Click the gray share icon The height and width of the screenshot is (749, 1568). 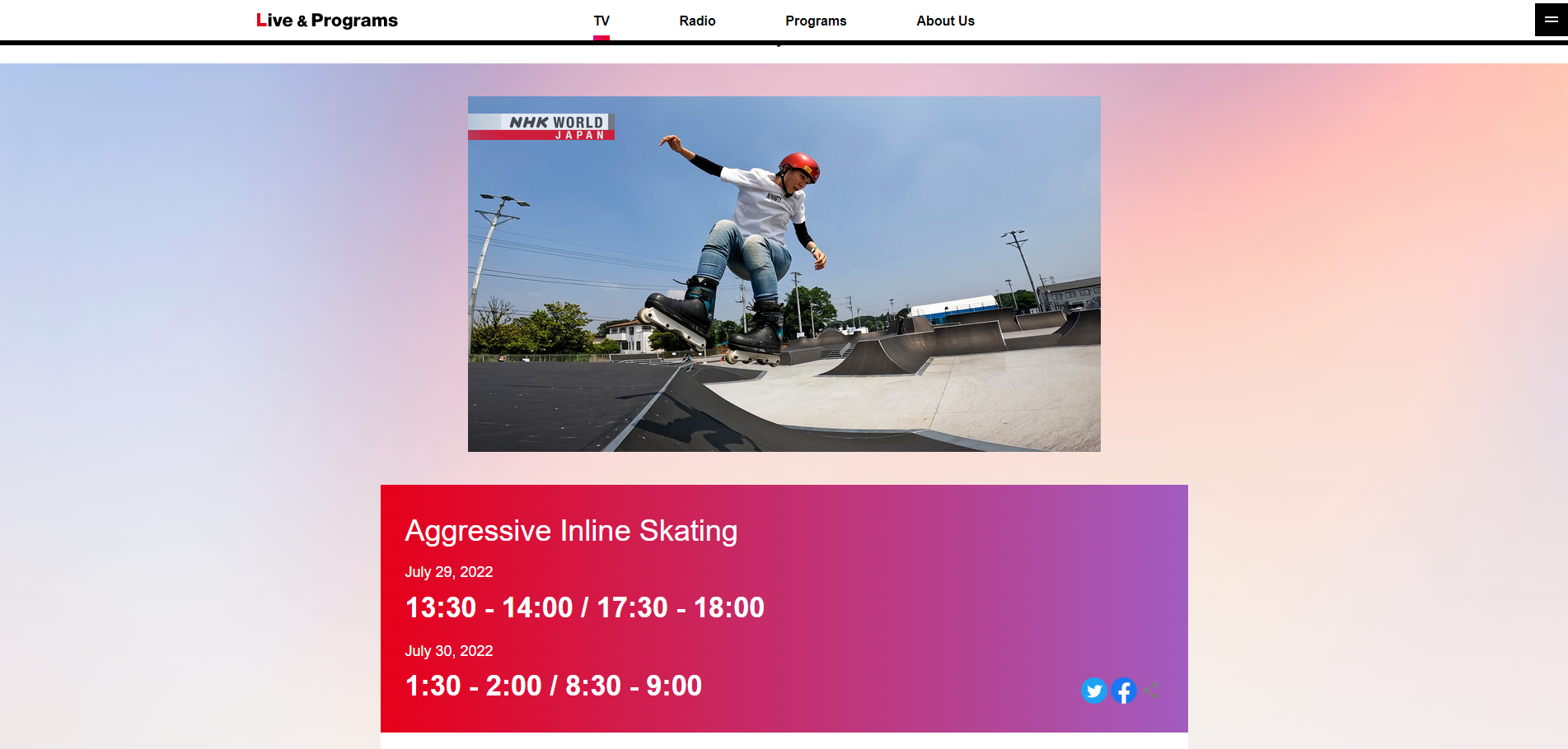pos(1151,691)
